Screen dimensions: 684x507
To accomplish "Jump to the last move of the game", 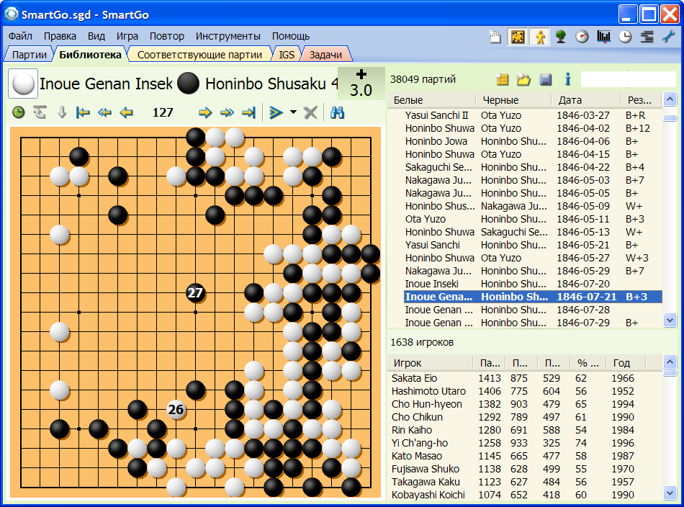I will [x=249, y=112].
